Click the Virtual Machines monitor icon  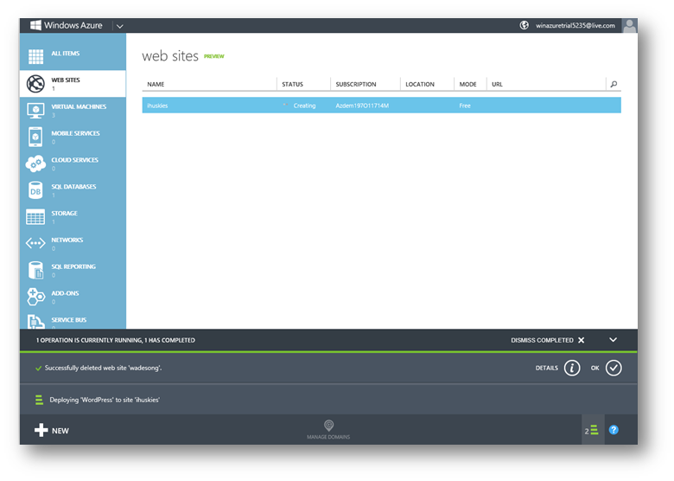click(x=35, y=110)
